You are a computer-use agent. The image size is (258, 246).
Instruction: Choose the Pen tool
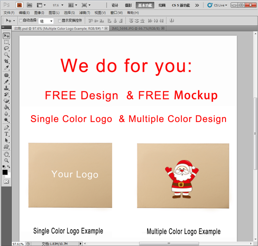point(6,127)
